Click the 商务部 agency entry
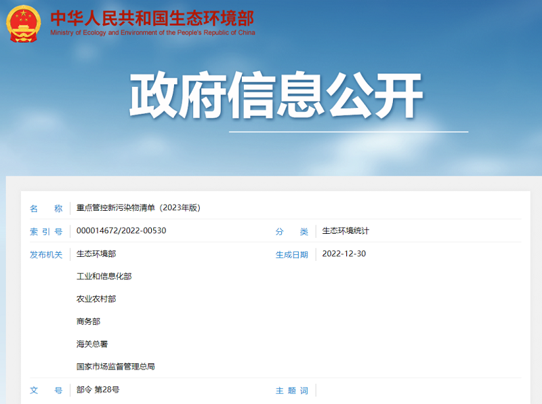This screenshot has height=404, width=542. coord(89,321)
